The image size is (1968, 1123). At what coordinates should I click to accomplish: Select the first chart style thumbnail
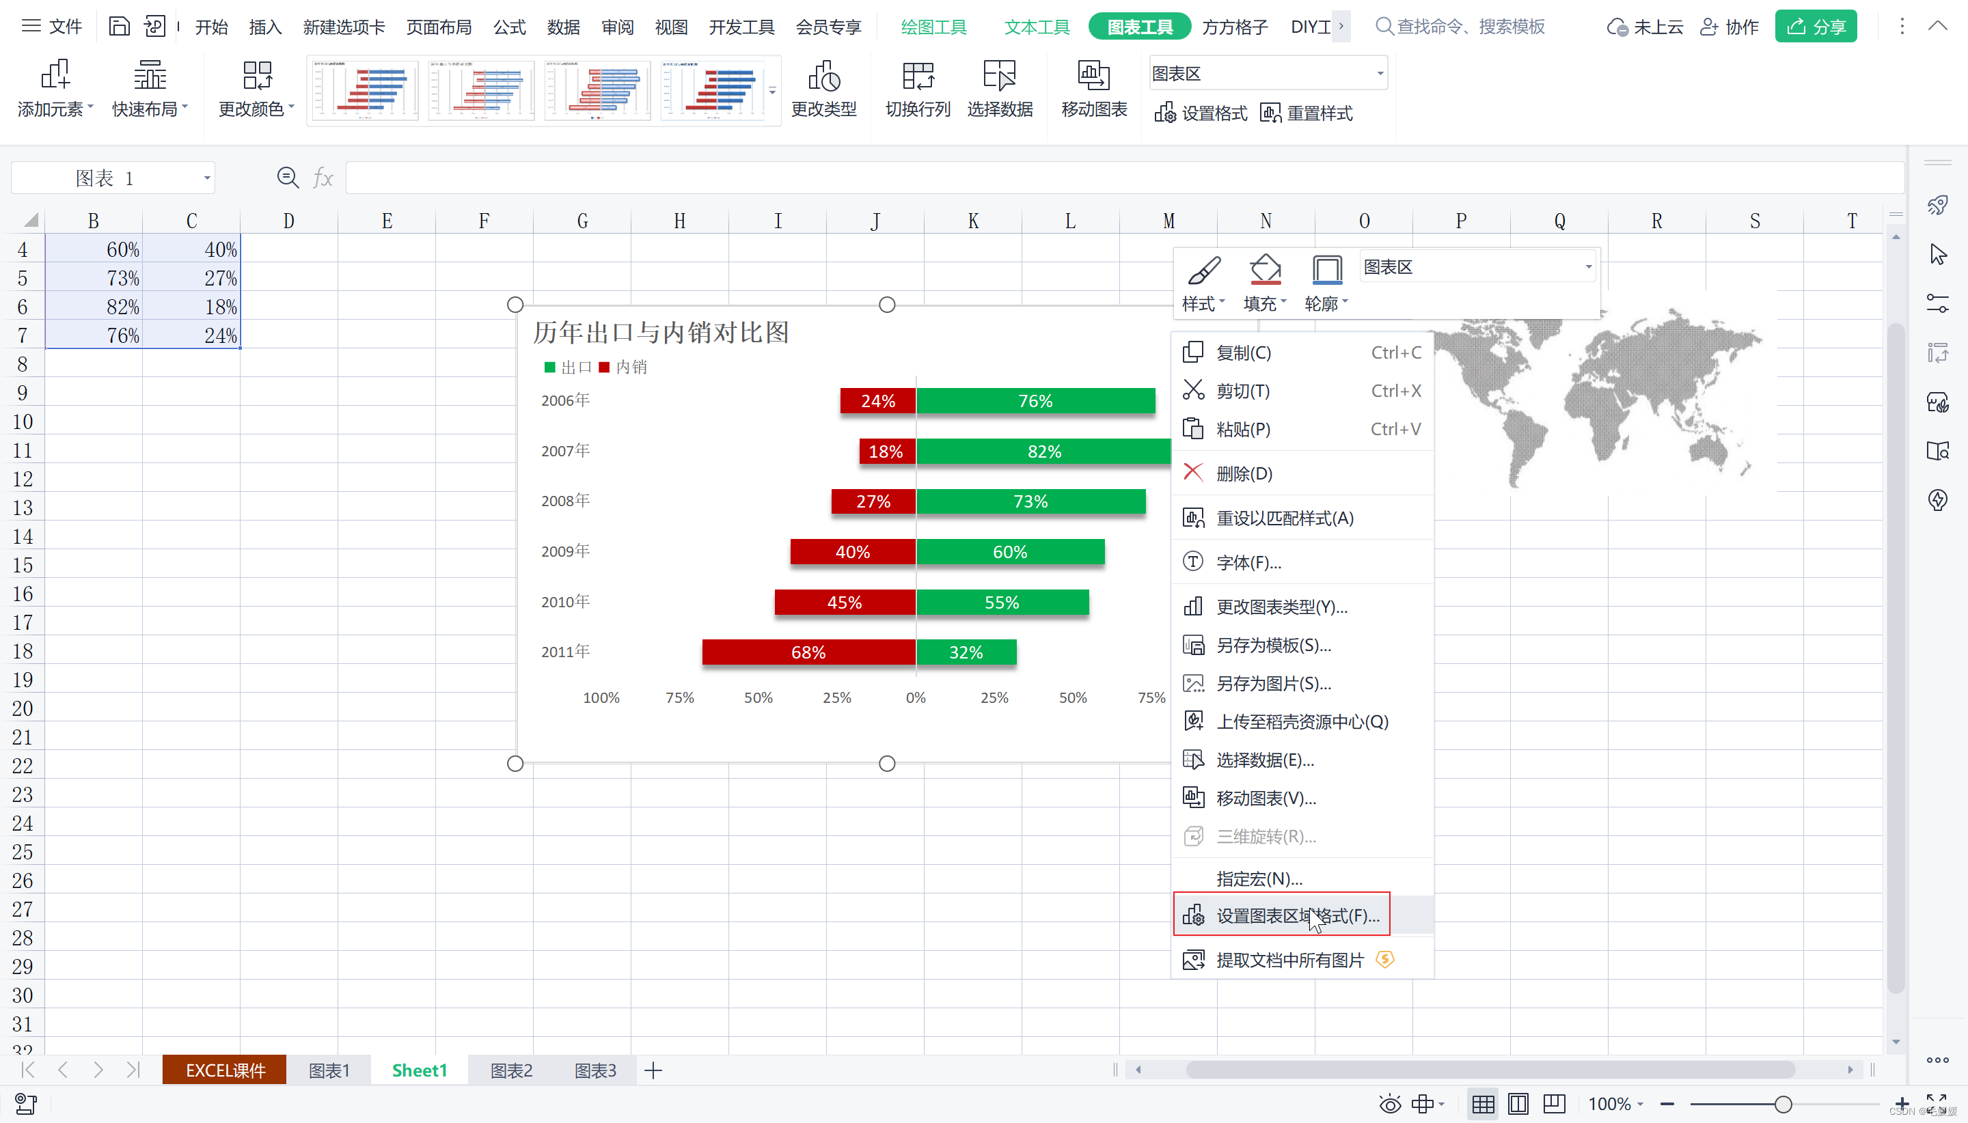tap(366, 91)
